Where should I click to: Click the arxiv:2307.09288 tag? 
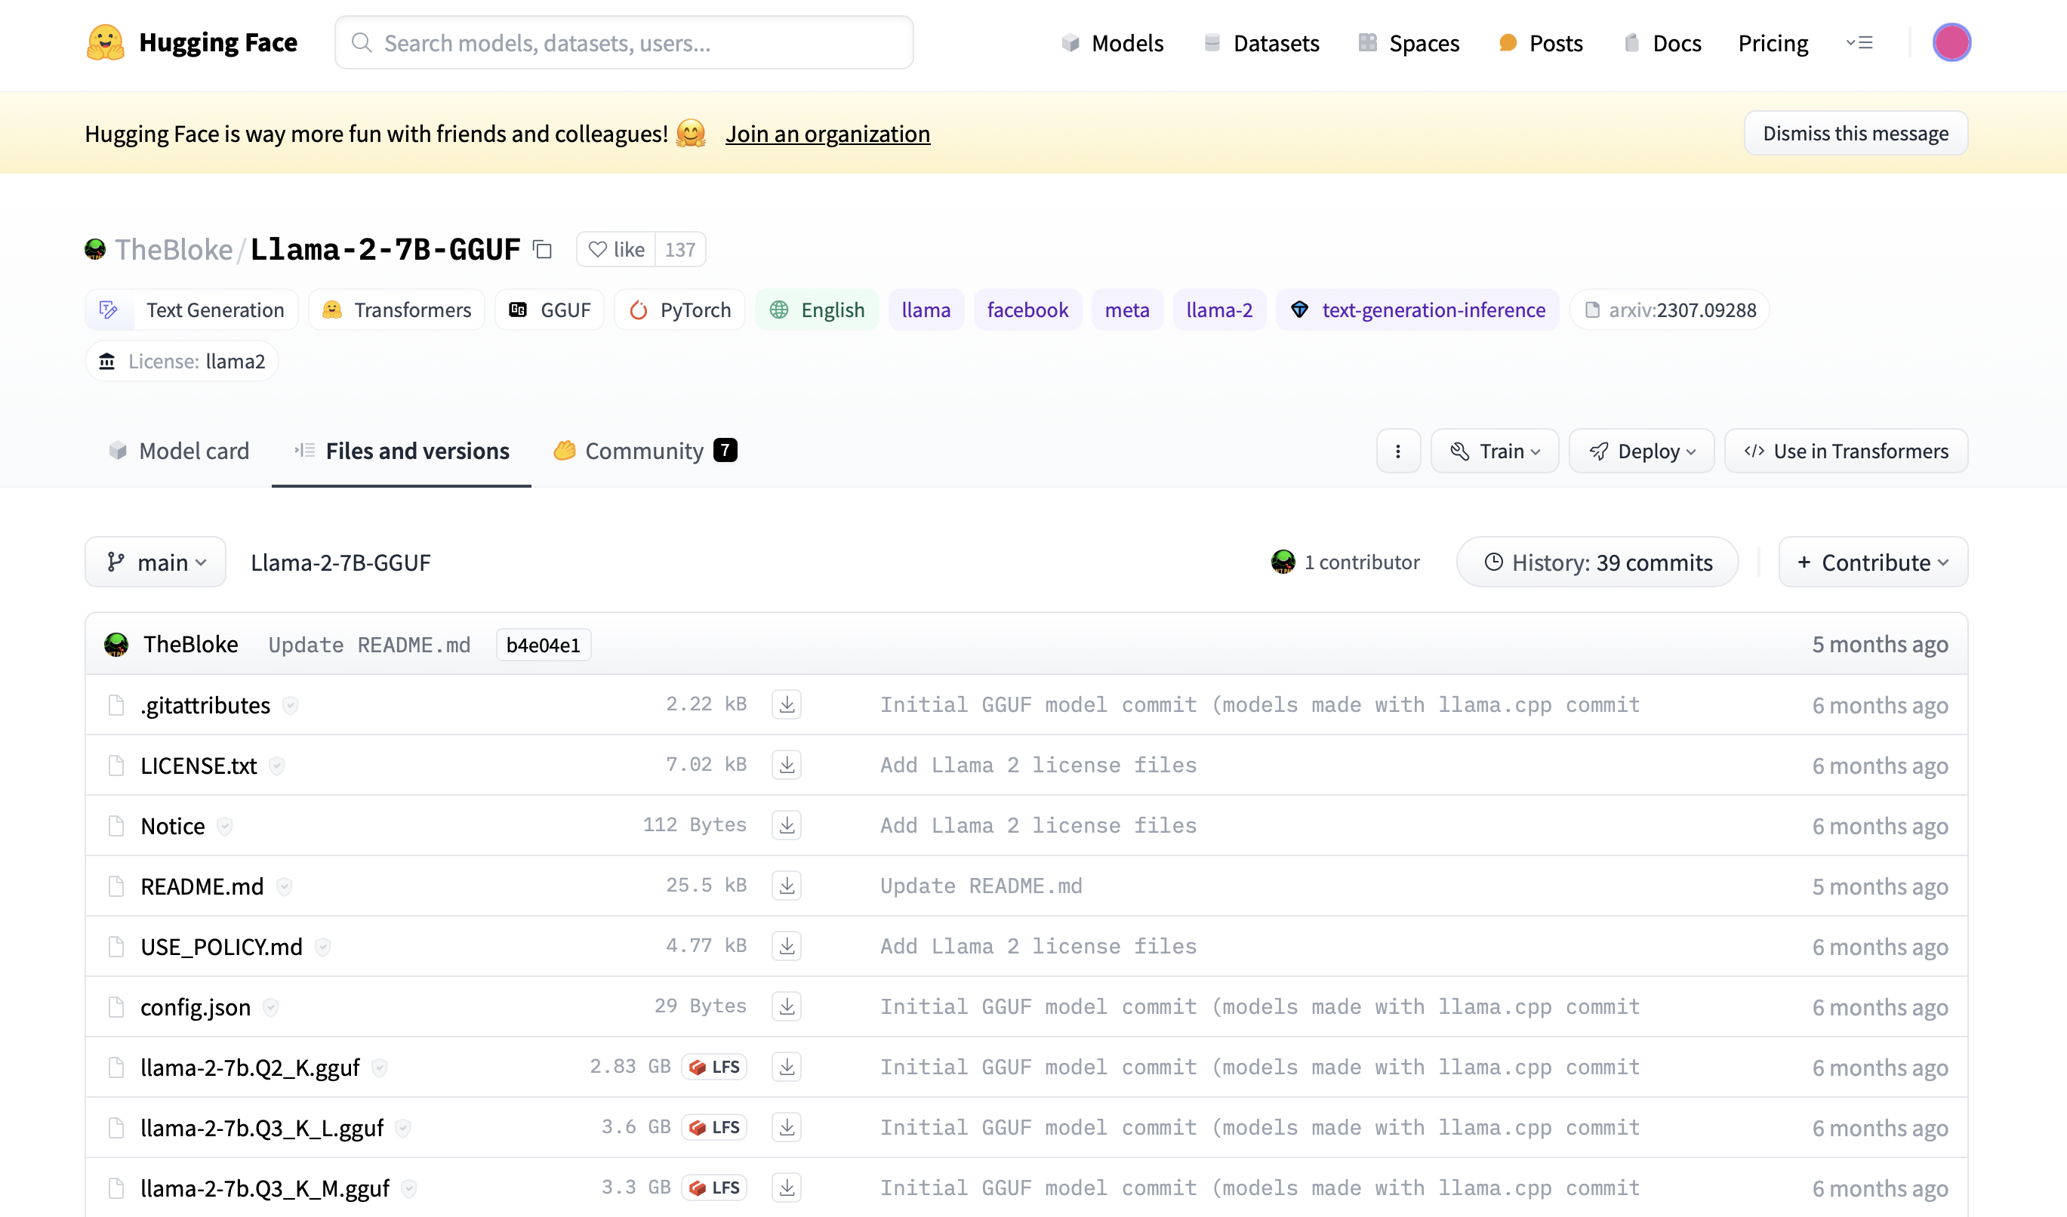[1669, 310]
